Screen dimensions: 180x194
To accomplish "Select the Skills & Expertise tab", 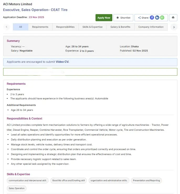I will click(x=92, y=27).
